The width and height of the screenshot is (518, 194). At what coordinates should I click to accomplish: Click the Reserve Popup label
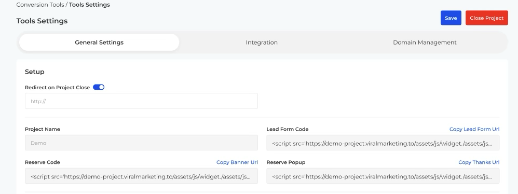pyautogui.click(x=286, y=162)
